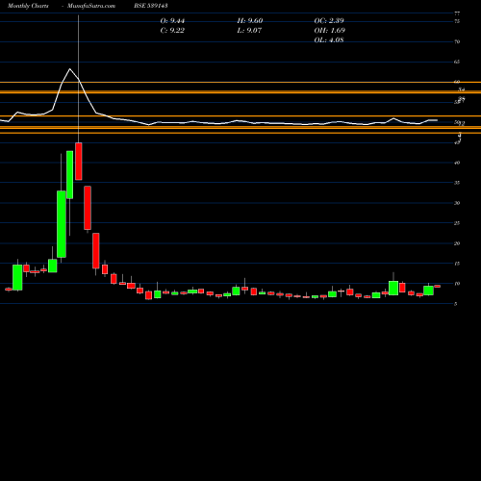Viewport: 481px width, 481px height.
Task: Click the 30 price axis label
Action: (x=457, y=203)
